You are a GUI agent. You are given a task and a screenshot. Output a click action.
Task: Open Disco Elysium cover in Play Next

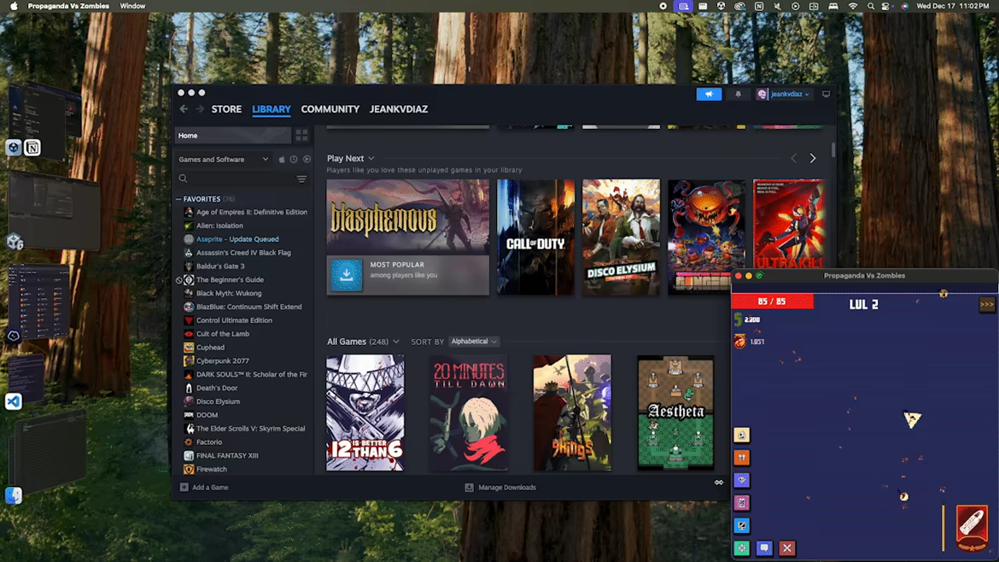pos(622,237)
